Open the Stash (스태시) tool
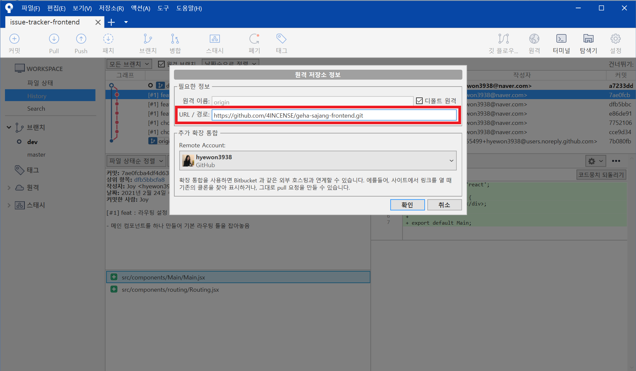Image resolution: width=636 pixels, height=371 pixels. (x=215, y=43)
